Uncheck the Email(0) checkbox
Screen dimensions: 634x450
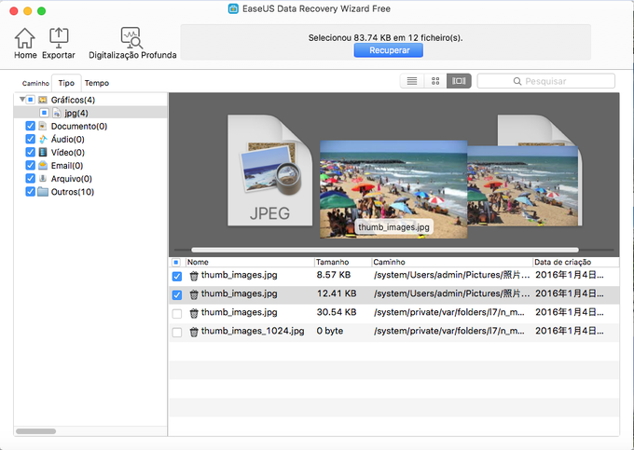tap(31, 166)
